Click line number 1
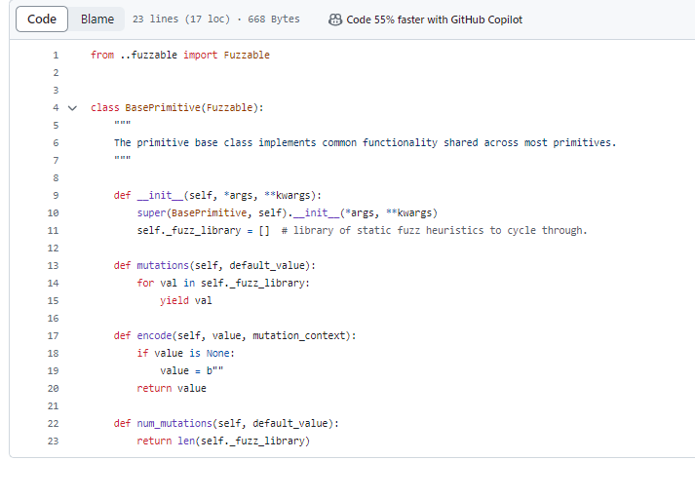 56,55
